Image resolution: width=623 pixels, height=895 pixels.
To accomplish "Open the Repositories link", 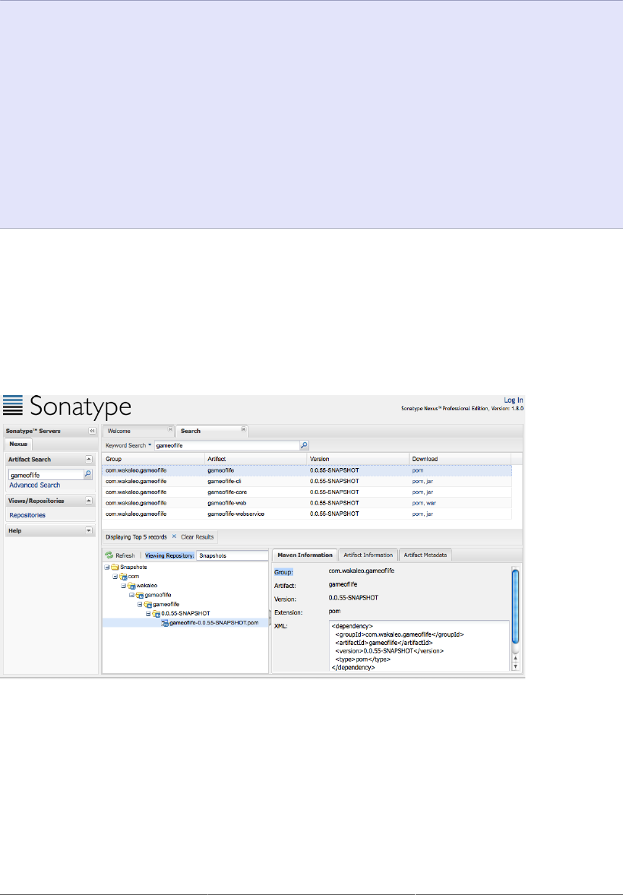I will click(x=27, y=515).
